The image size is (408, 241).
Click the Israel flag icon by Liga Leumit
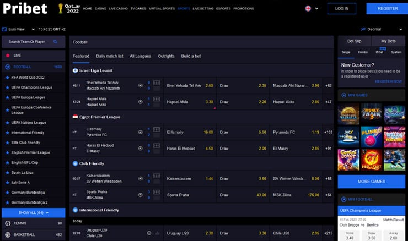coord(75,70)
